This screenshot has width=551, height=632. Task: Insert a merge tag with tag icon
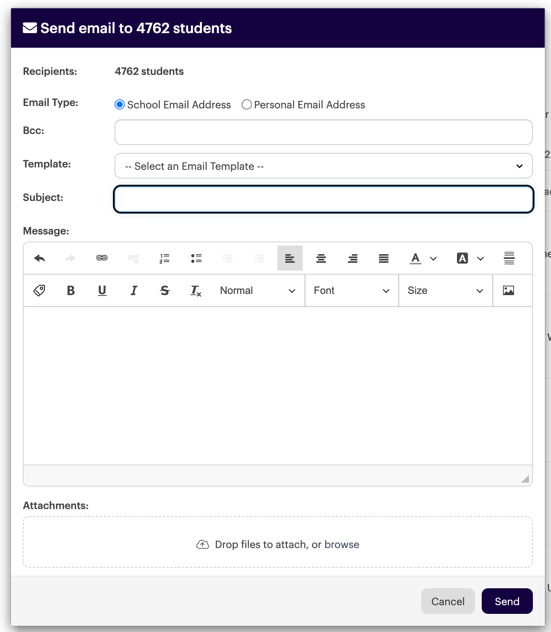coord(39,290)
